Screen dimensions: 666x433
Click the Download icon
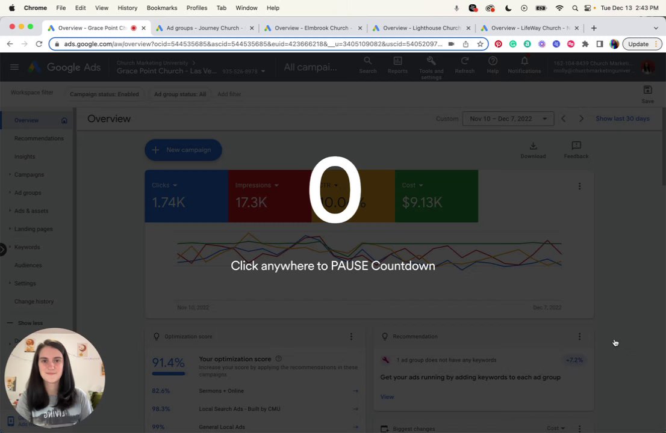(533, 146)
